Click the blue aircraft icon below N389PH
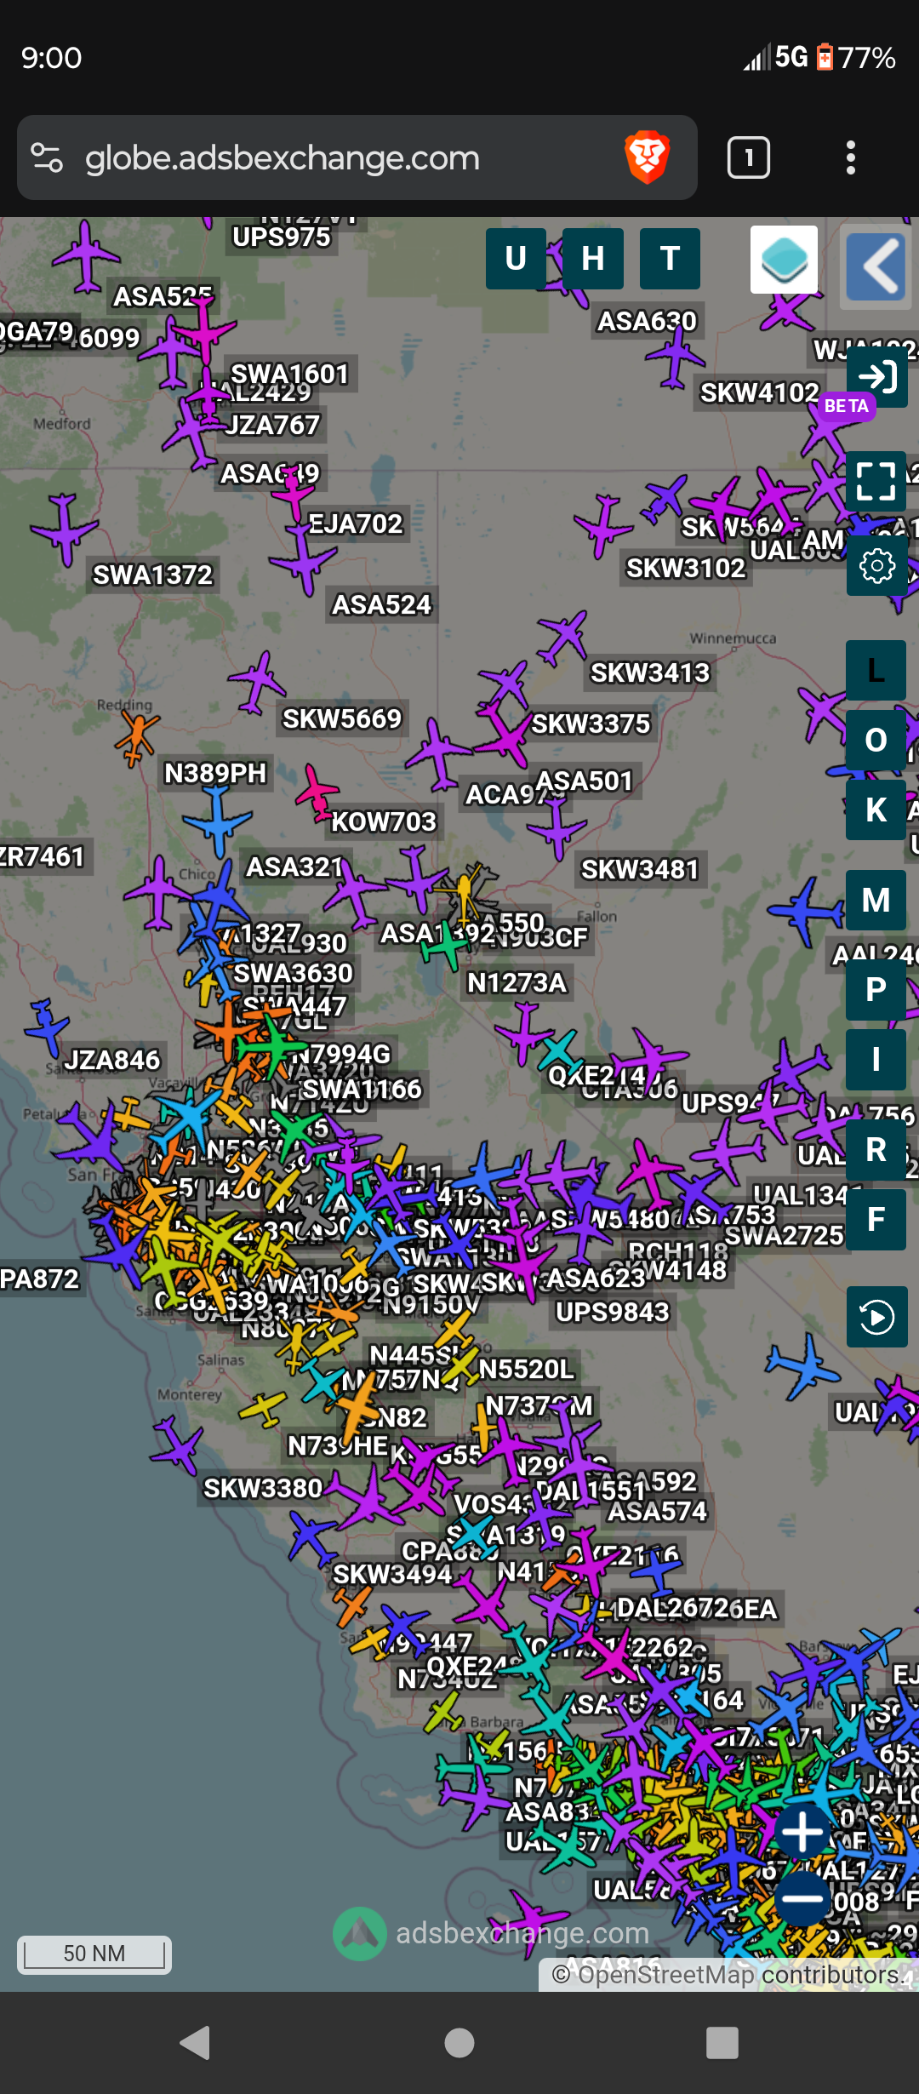 coord(218,821)
